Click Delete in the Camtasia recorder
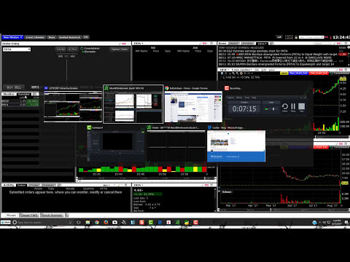This screenshot has height=262, width=350. (285, 107)
